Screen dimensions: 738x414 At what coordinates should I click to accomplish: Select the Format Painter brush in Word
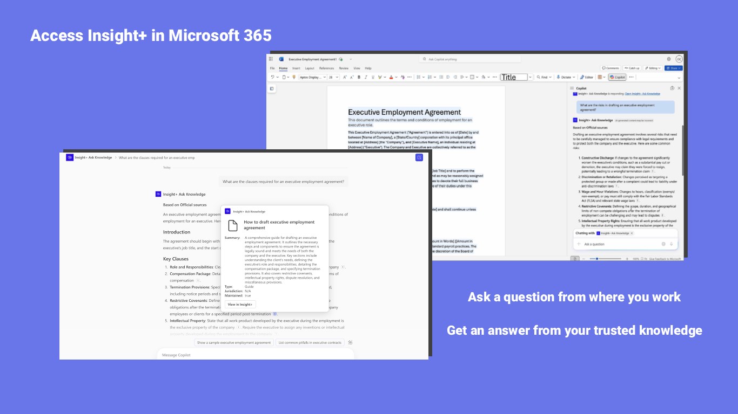point(294,77)
